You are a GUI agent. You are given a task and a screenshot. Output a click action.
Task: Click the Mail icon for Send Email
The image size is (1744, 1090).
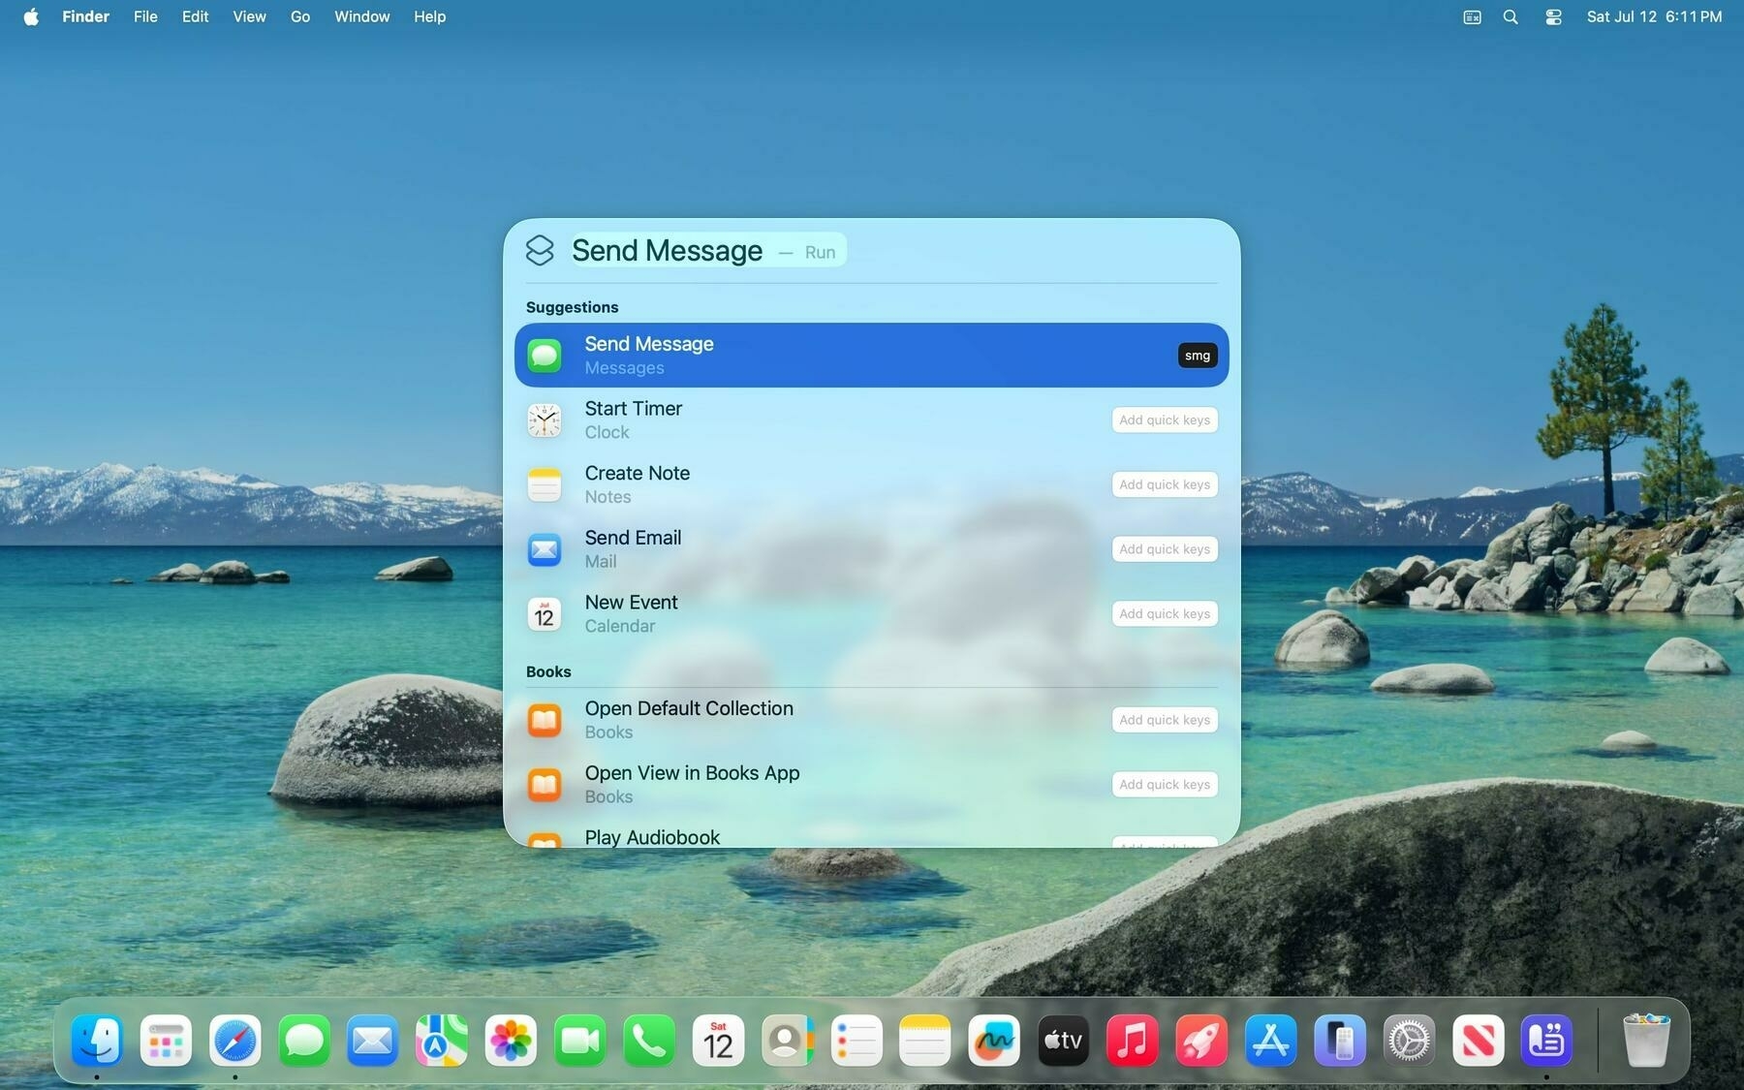pos(545,549)
